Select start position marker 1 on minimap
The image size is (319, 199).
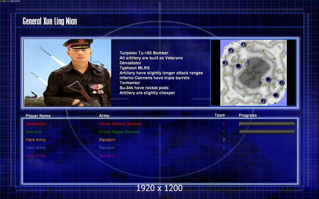pyautogui.click(x=281, y=83)
